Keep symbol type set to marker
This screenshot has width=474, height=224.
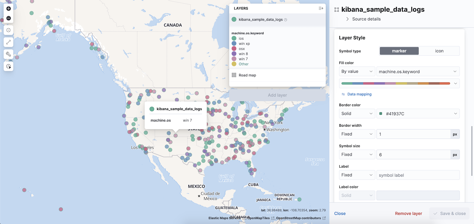(399, 51)
